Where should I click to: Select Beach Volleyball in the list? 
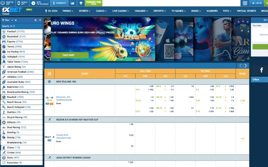21,107
